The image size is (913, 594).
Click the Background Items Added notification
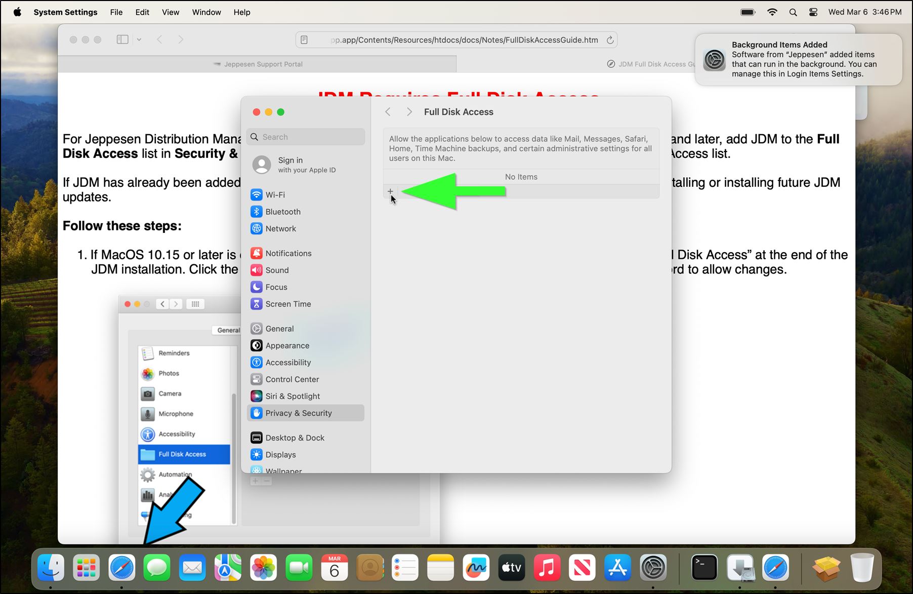coord(798,60)
